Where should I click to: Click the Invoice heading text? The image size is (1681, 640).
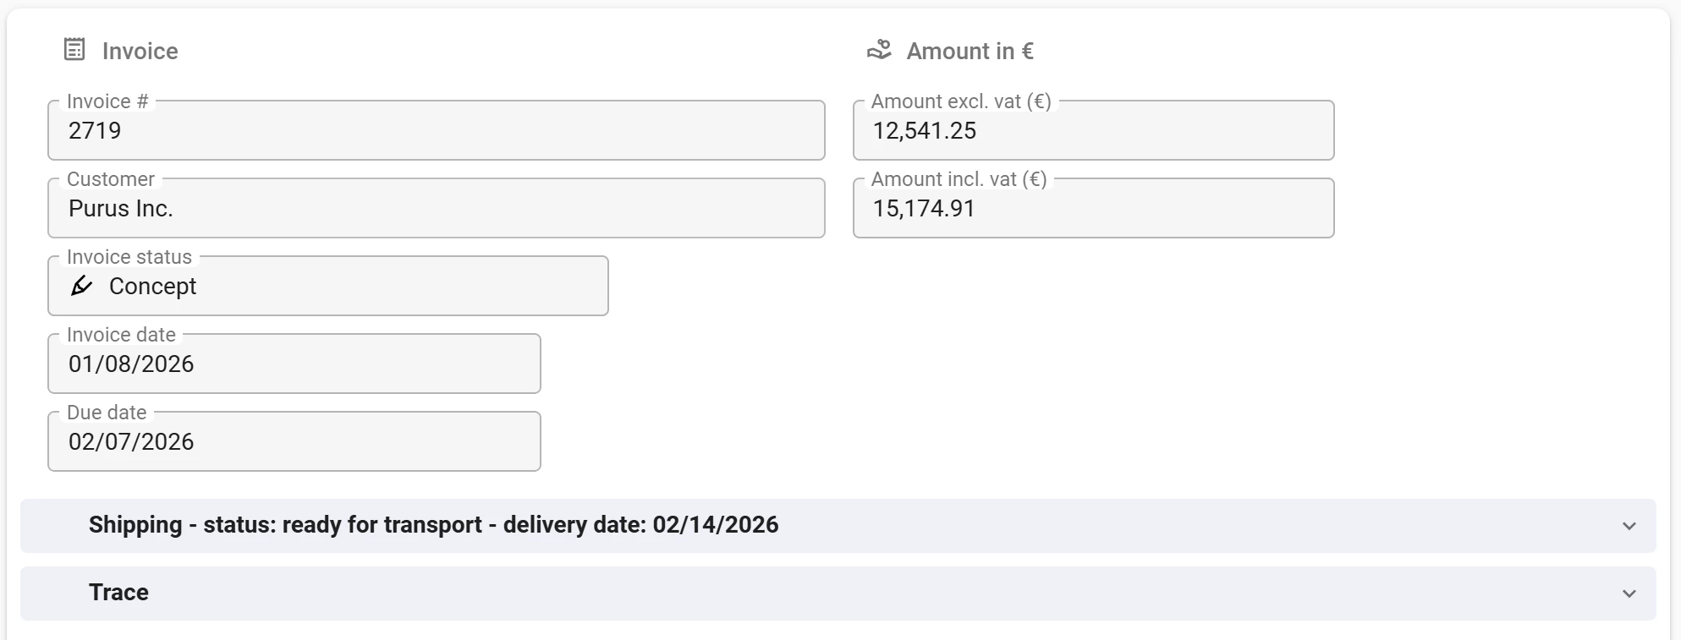tap(140, 51)
